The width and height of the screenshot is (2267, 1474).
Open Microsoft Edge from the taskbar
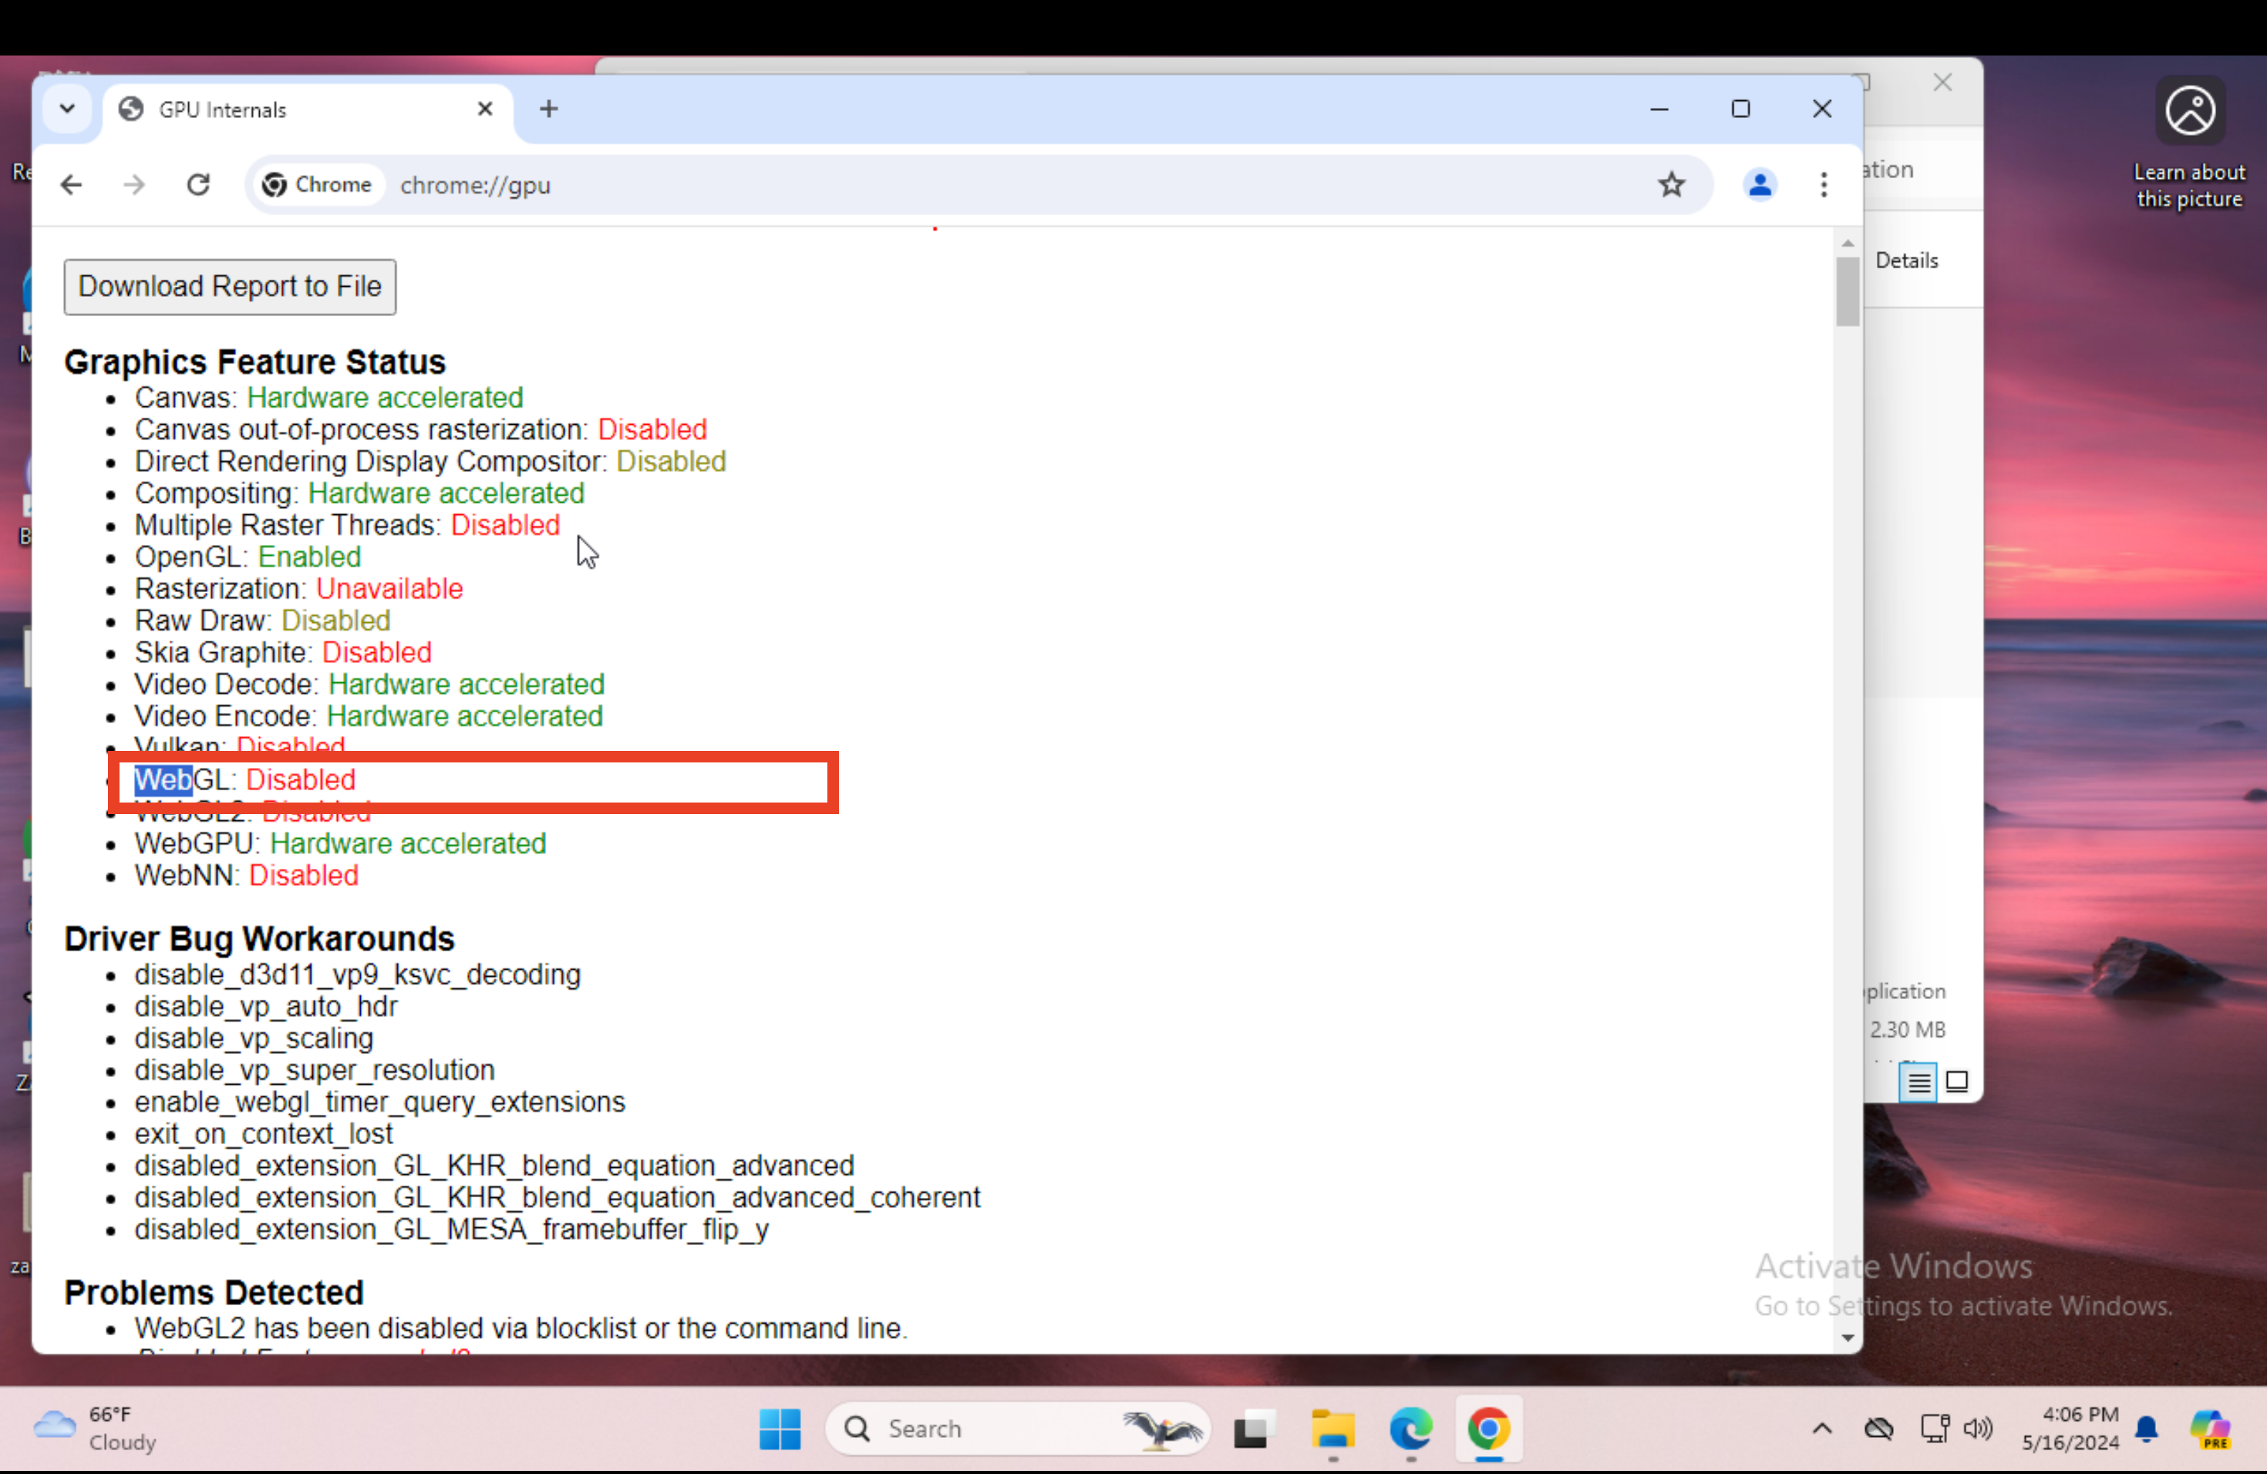click(1410, 1429)
